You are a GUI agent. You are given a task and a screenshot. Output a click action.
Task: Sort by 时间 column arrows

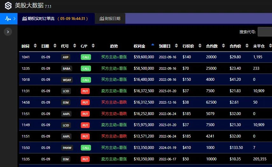tap(35, 46)
